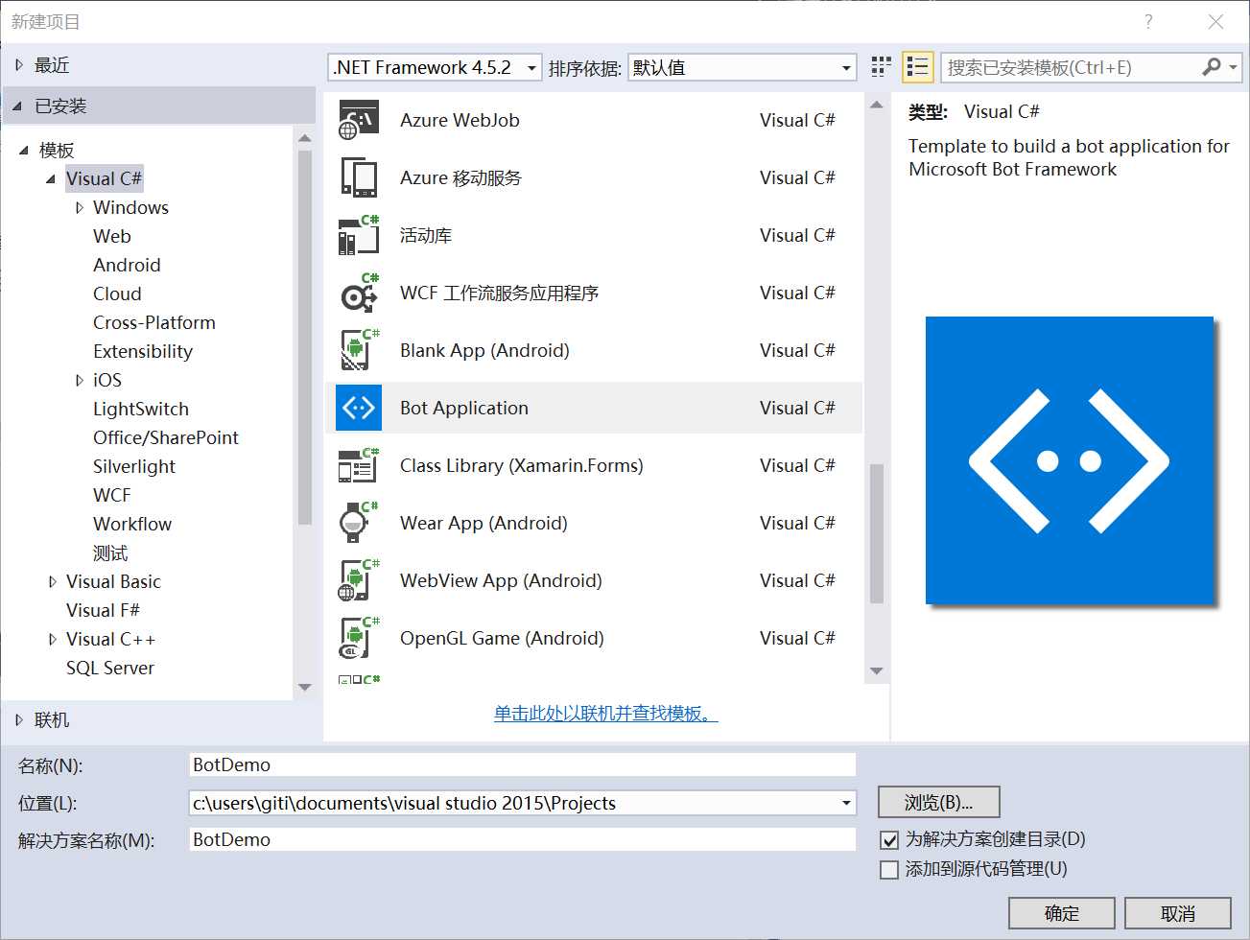Click the large Bot Application preview image

tap(1070, 460)
